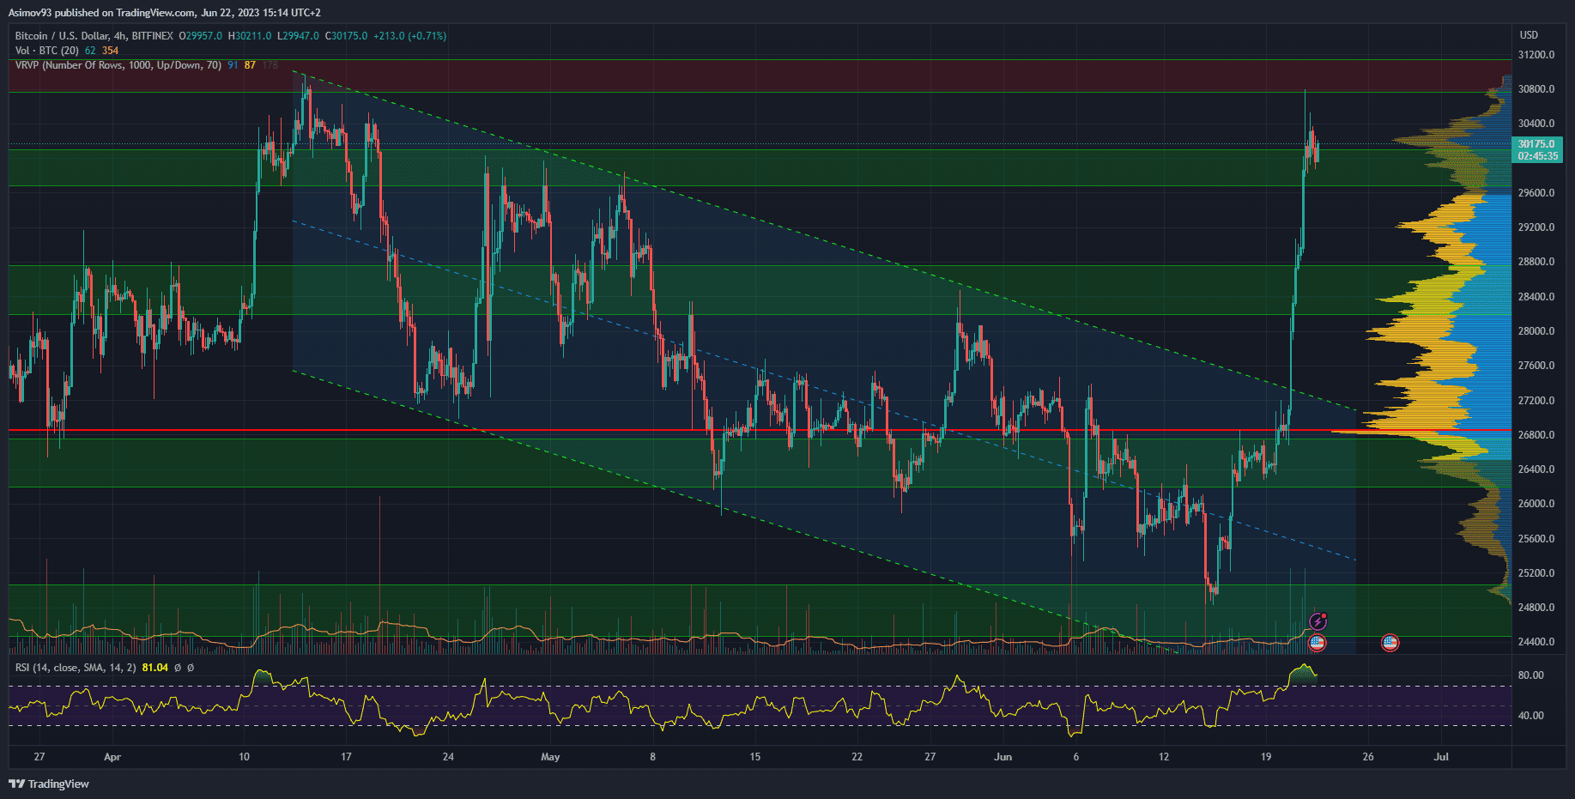Click the 80.00 level on RSI scale
The height and width of the screenshot is (799, 1575).
coord(1530,675)
